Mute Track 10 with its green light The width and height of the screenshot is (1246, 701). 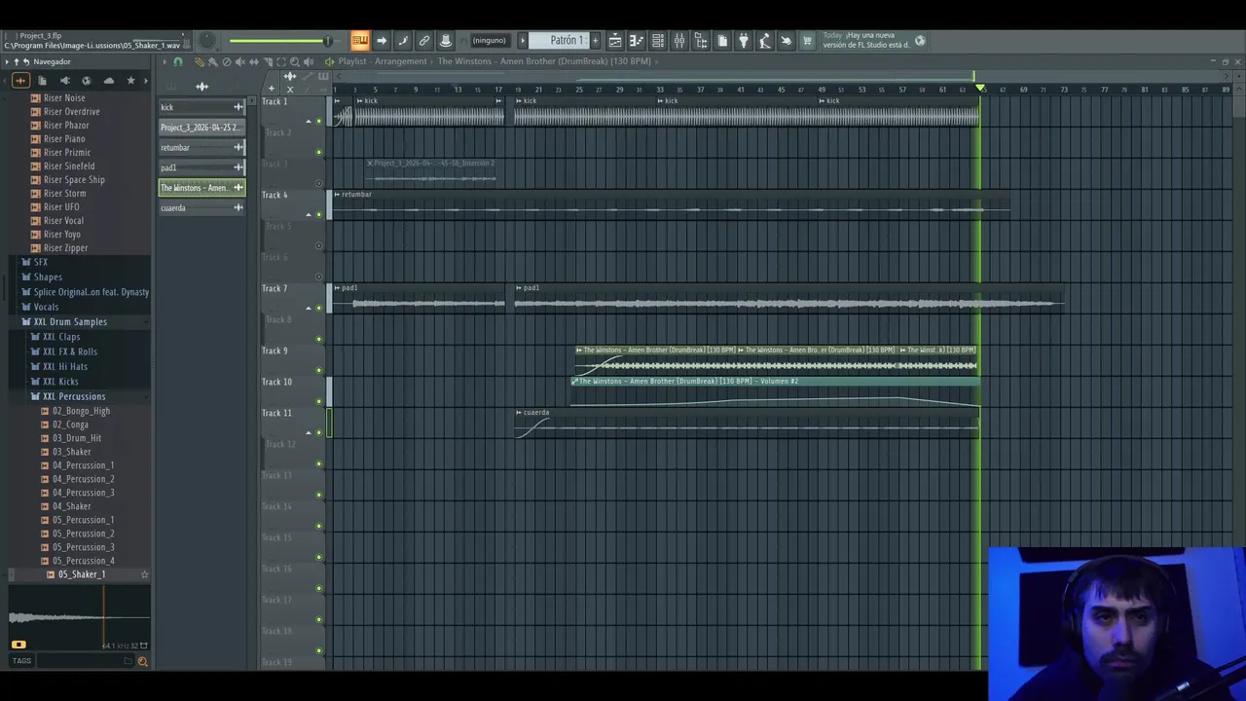point(318,401)
